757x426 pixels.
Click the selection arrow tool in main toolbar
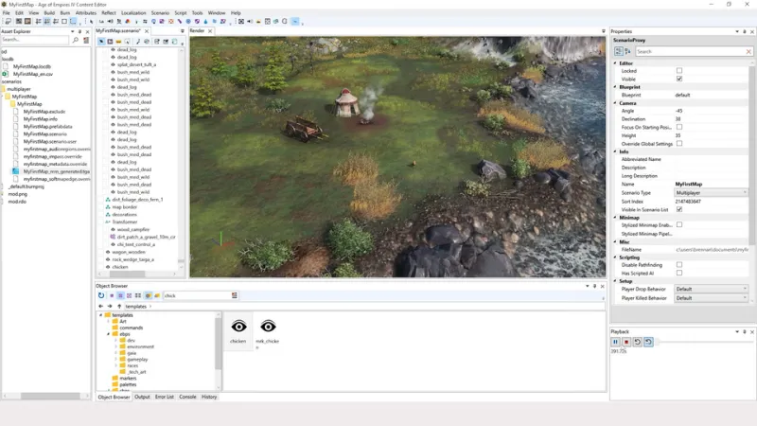click(x=91, y=21)
